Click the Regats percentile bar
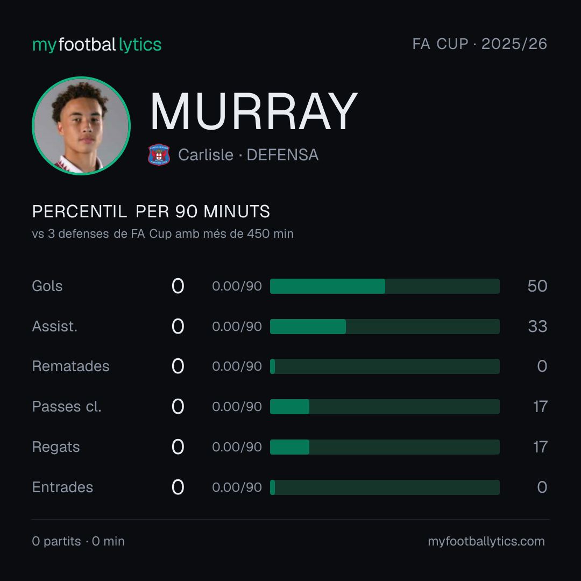 tap(385, 447)
